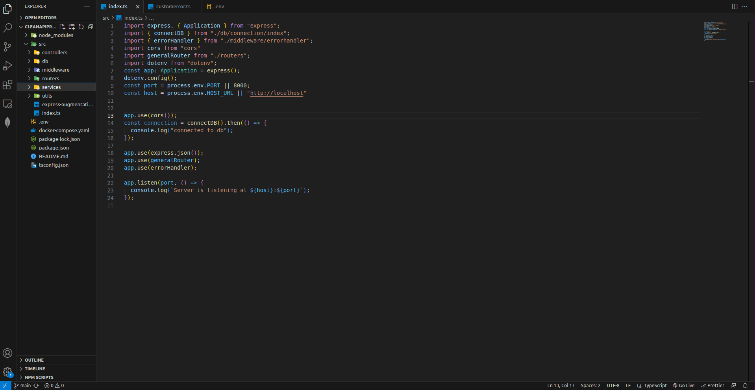755x390 pixels.
Task: Expand the controllers folder
Action: click(x=55, y=52)
